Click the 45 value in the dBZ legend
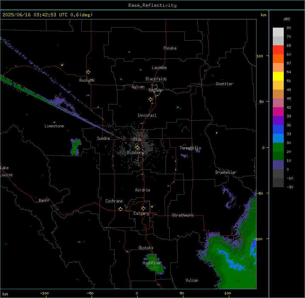Screen dimensions: 305x298 (x=289, y=98)
